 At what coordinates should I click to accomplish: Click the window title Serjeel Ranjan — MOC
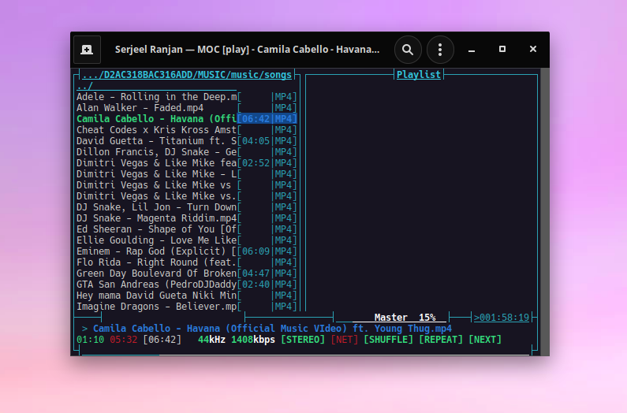point(247,50)
